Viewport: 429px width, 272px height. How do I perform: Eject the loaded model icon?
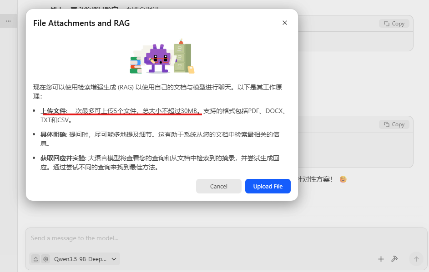tap(35, 259)
